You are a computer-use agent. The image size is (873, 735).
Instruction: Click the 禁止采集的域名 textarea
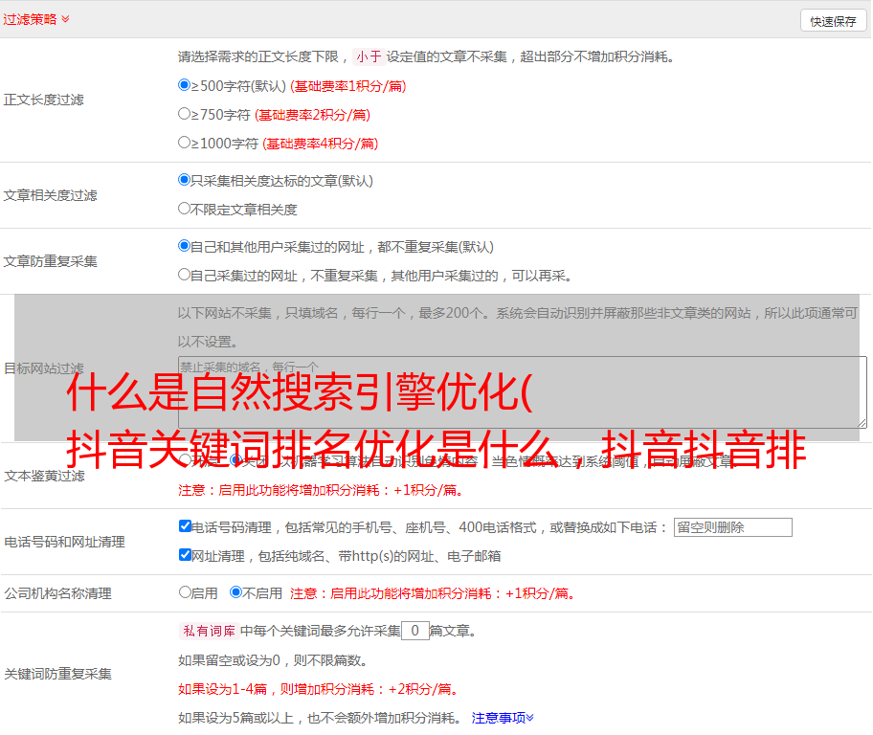pyautogui.click(x=523, y=392)
